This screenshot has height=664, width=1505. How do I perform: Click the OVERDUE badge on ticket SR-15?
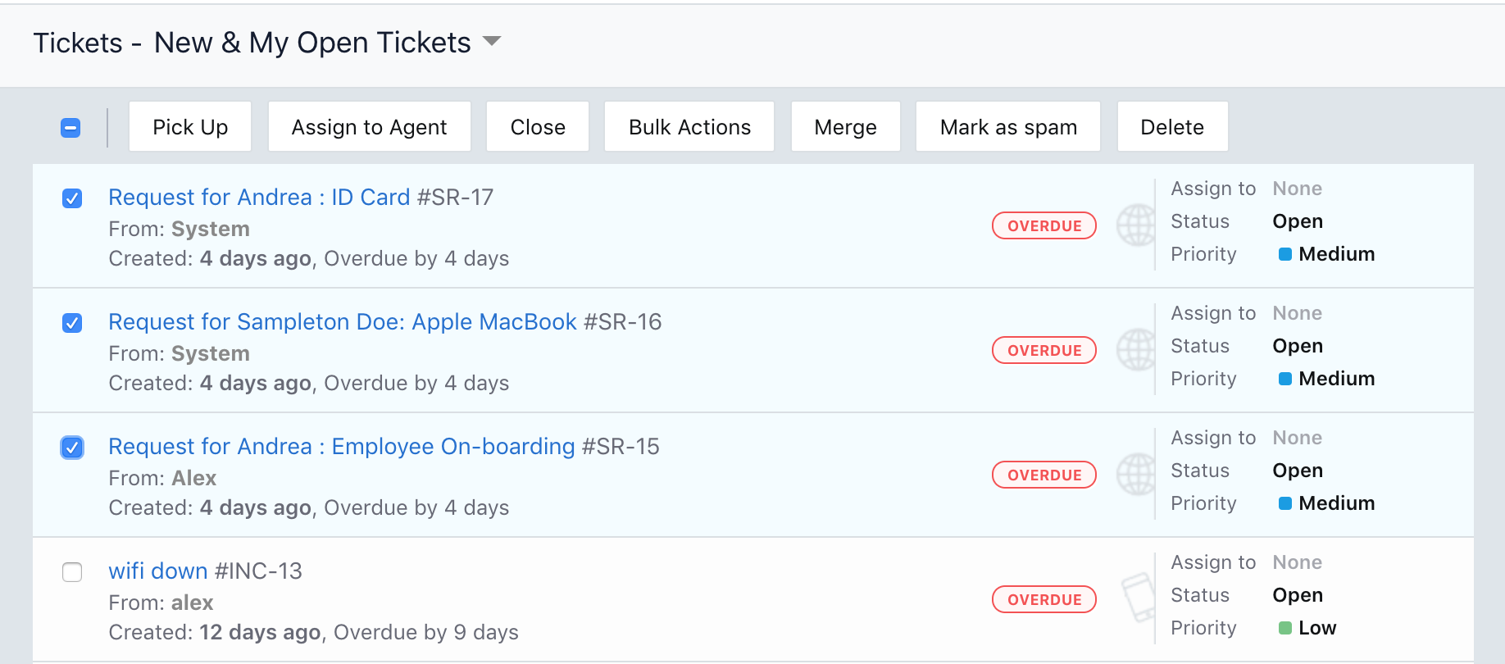1043,475
